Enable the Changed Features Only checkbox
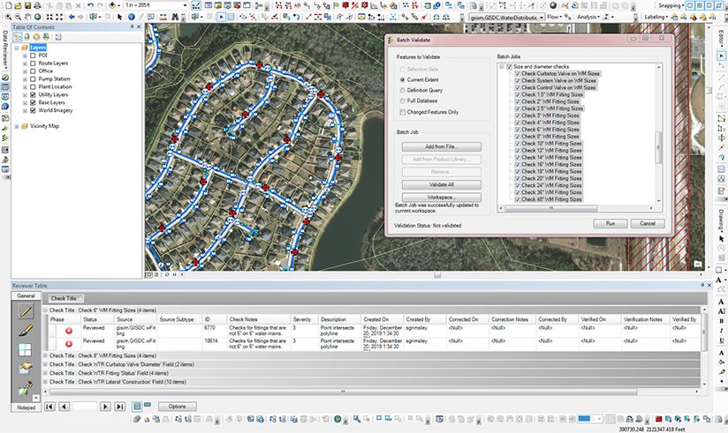Viewport: 728px width, 433px height. [403, 112]
